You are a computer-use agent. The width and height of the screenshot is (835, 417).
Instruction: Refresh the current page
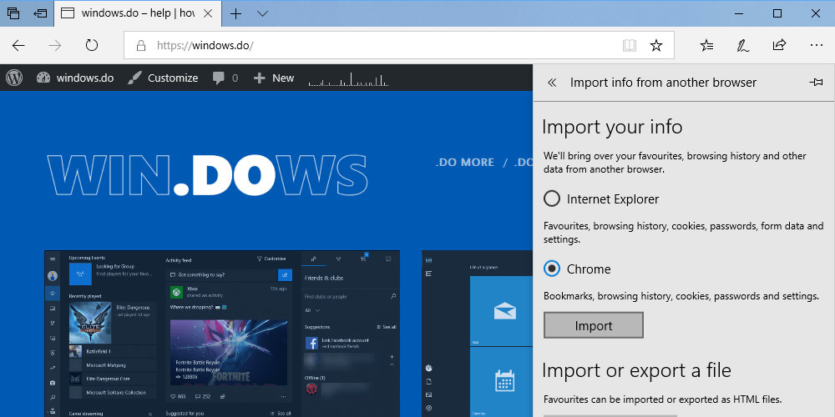92,45
